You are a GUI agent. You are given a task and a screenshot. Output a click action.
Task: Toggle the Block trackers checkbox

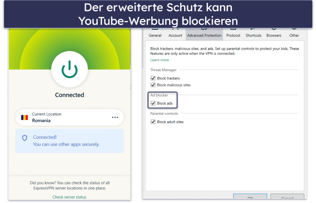tap(153, 78)
